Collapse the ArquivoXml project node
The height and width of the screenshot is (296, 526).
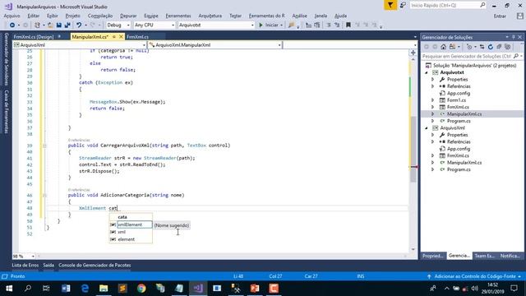(427, 128)
